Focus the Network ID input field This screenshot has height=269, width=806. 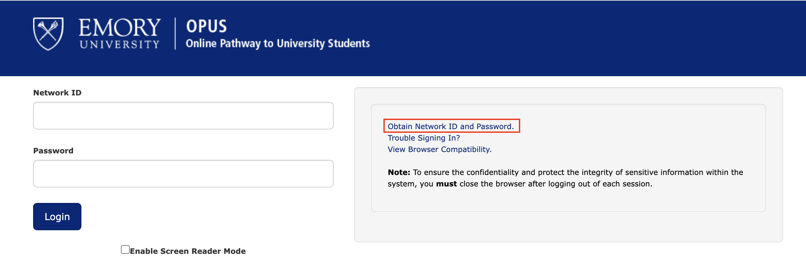point(183,116)
